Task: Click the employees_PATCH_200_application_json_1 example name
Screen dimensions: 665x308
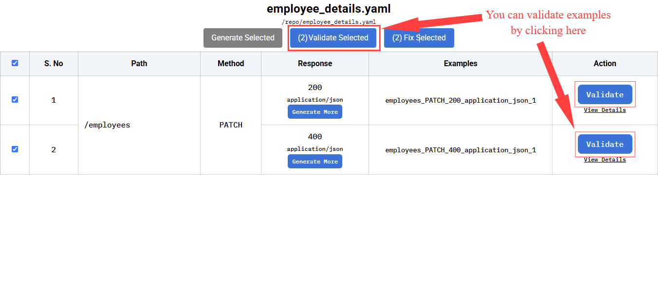Action: pyautogui.click(x=461, y=101)
